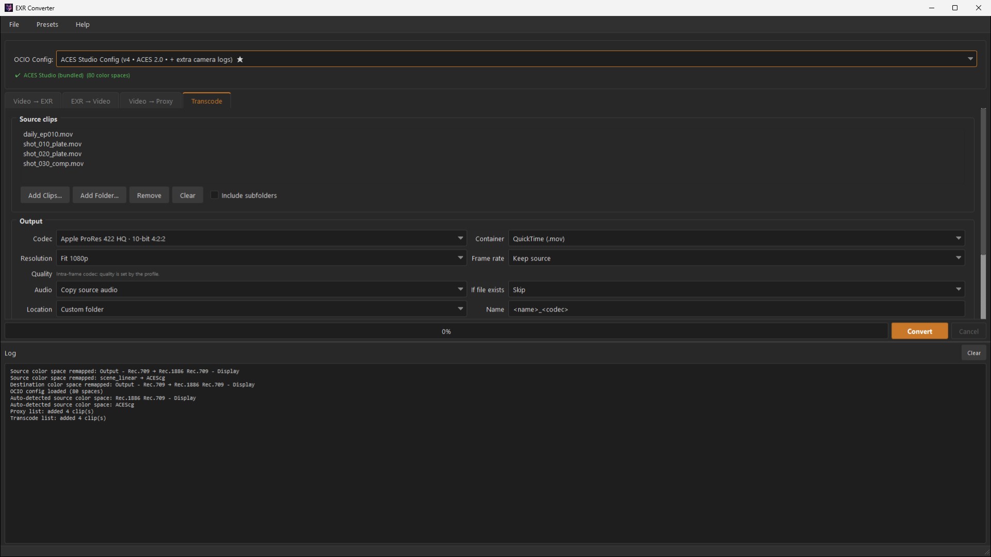Click the resize grip at window corner
Image resolution: width=991 pixels, height=557 pixels.
click(x=987, y=552)
